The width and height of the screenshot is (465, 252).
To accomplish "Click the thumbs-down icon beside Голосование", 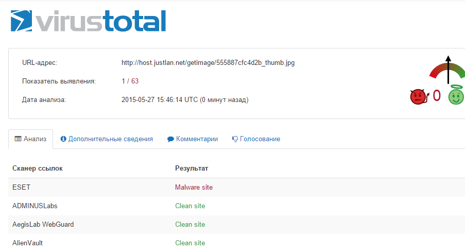I will tap(235, 139).
